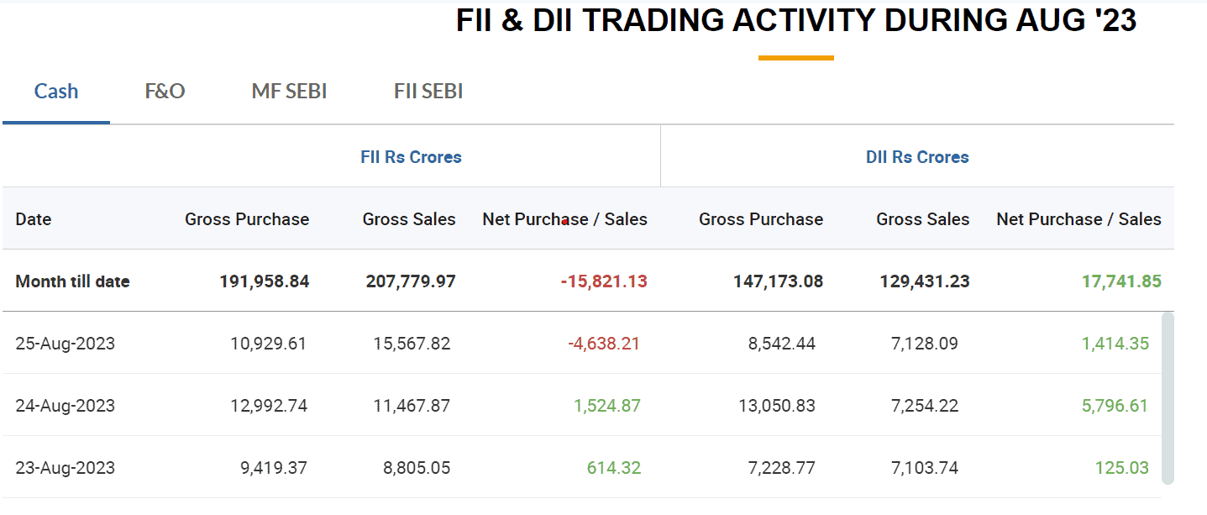Click DII net value 17,741.85
Screen dimensions: 1207x515
pos(1121,281)
